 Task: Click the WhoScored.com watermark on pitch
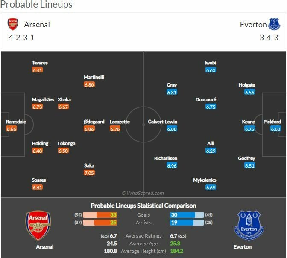[143, 193]
